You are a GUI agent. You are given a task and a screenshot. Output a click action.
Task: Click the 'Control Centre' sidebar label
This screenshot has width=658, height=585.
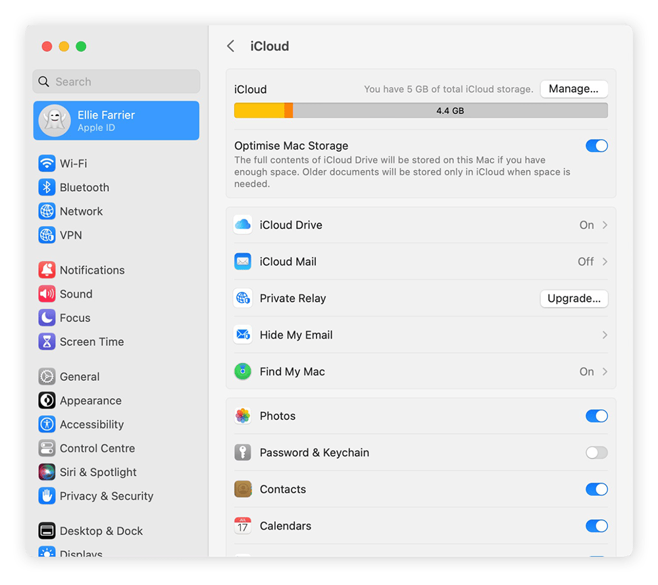[97, 449]
